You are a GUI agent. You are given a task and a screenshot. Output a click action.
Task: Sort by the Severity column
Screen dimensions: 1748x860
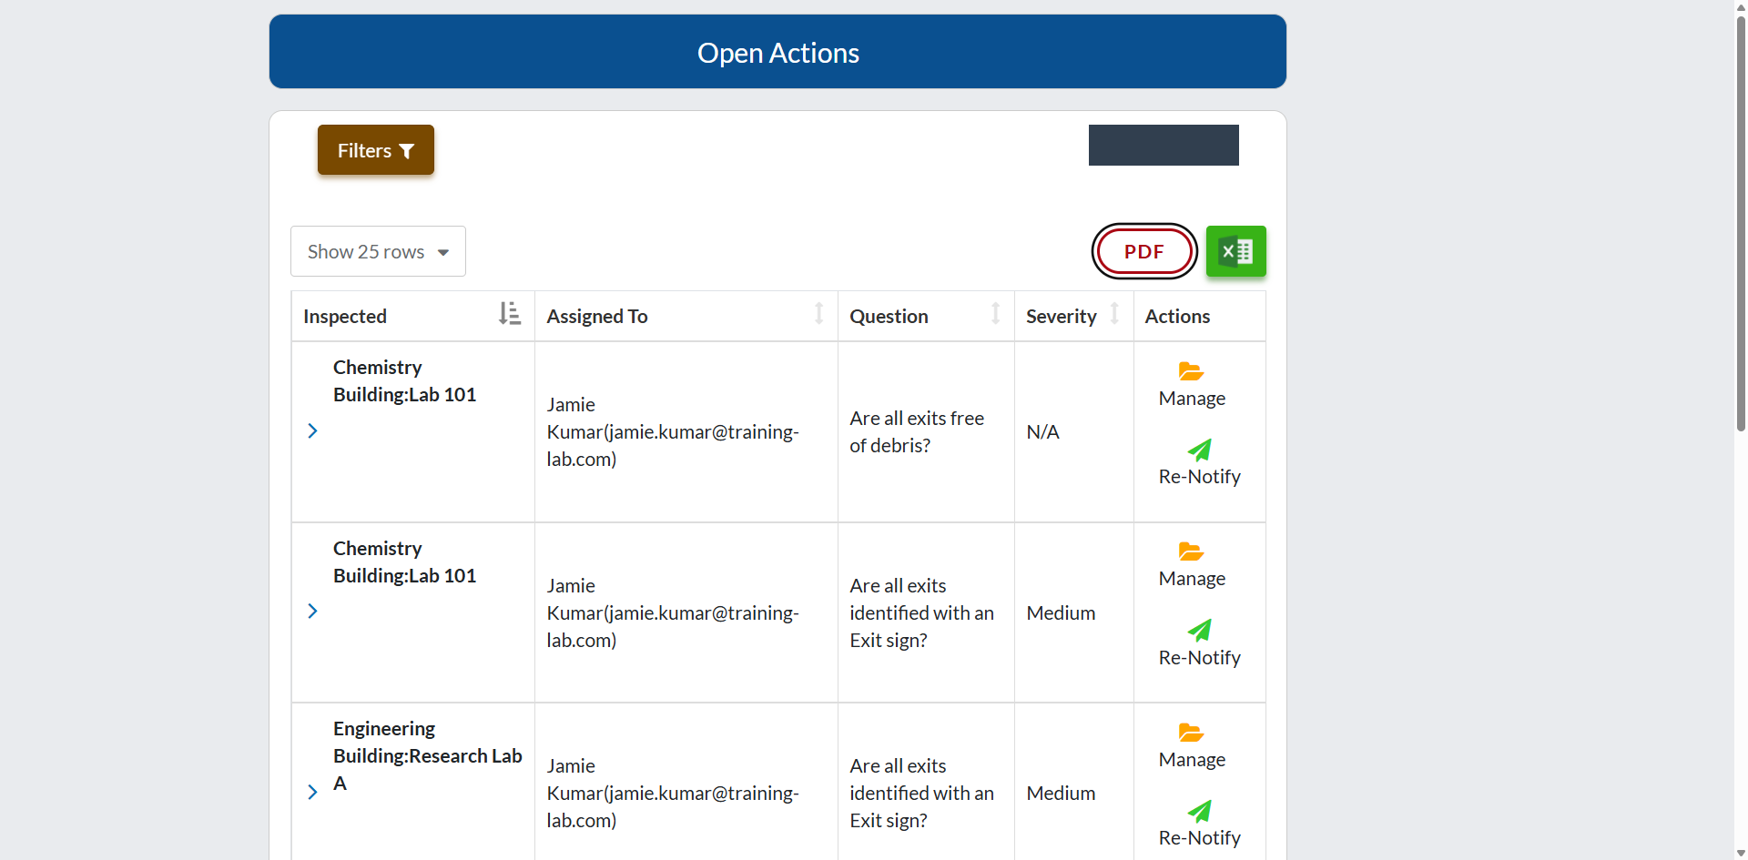(1073, 316)
